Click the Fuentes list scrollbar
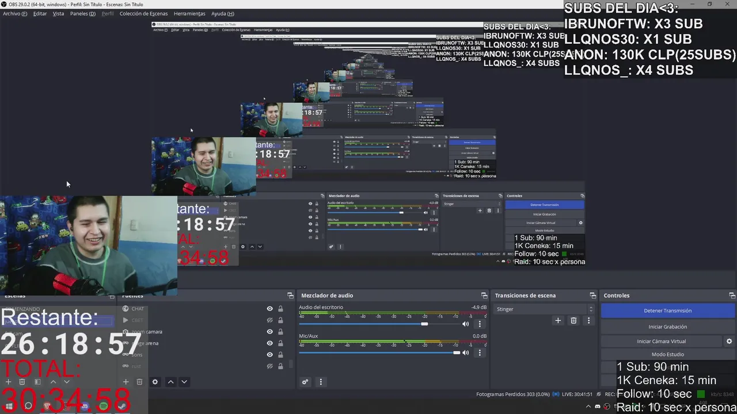 [x=290, y=364]
